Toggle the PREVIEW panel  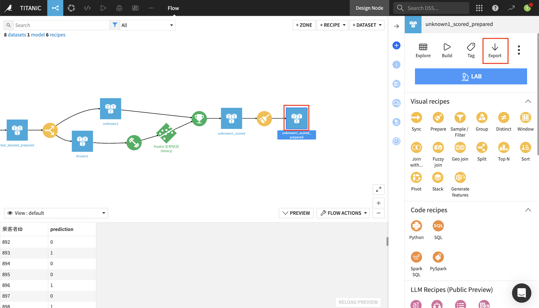[x=296, y=213]
